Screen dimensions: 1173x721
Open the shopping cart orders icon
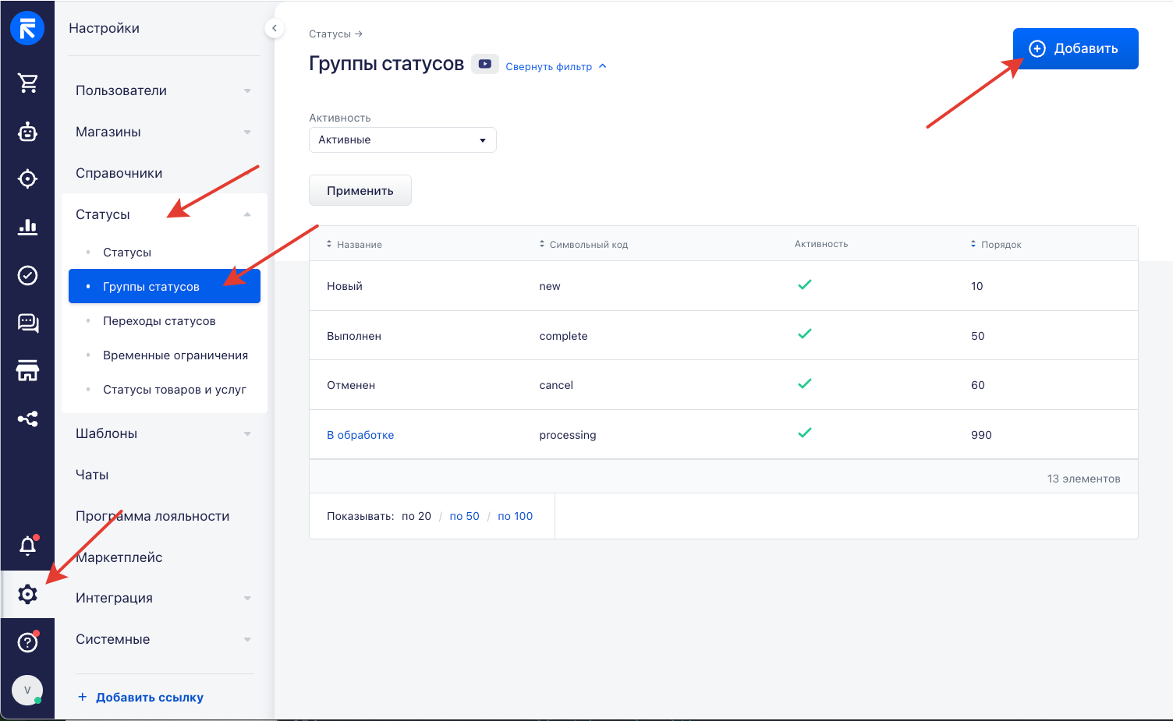27,83
